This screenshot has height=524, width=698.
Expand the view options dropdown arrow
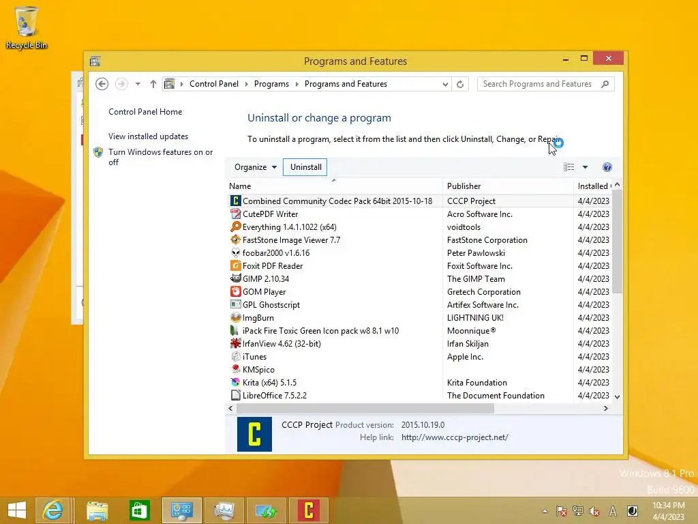pyautogui.click(x=585, y=167)
